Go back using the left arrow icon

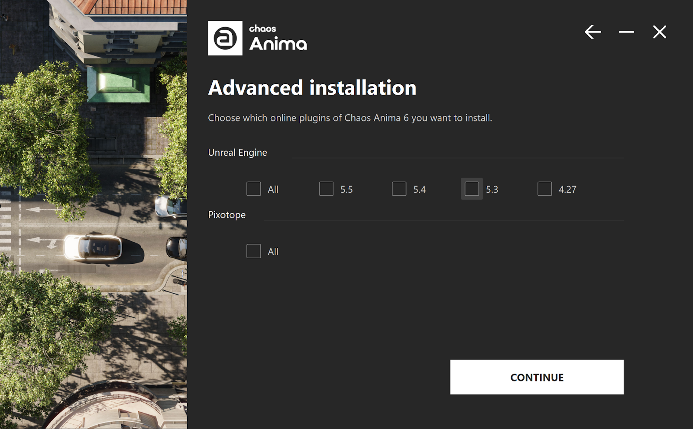click(x=593, y=32)
